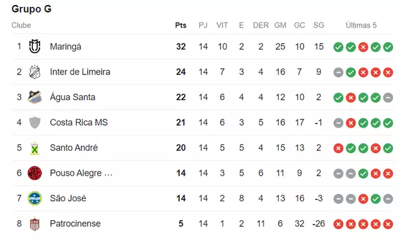Select the SG column header
The width and height of the screenshot is (401, 242).
pos(319,25)
